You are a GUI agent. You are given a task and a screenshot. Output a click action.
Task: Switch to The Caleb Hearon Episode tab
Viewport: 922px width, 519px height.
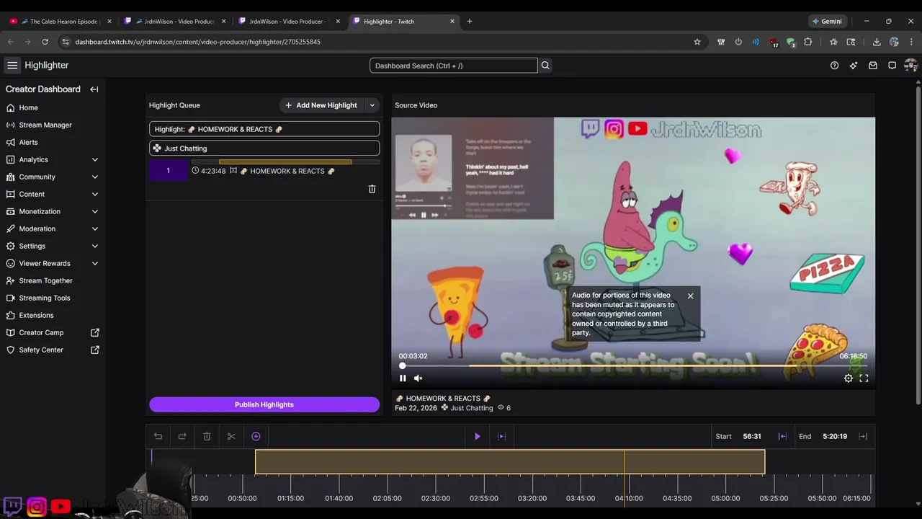[61, 21]
